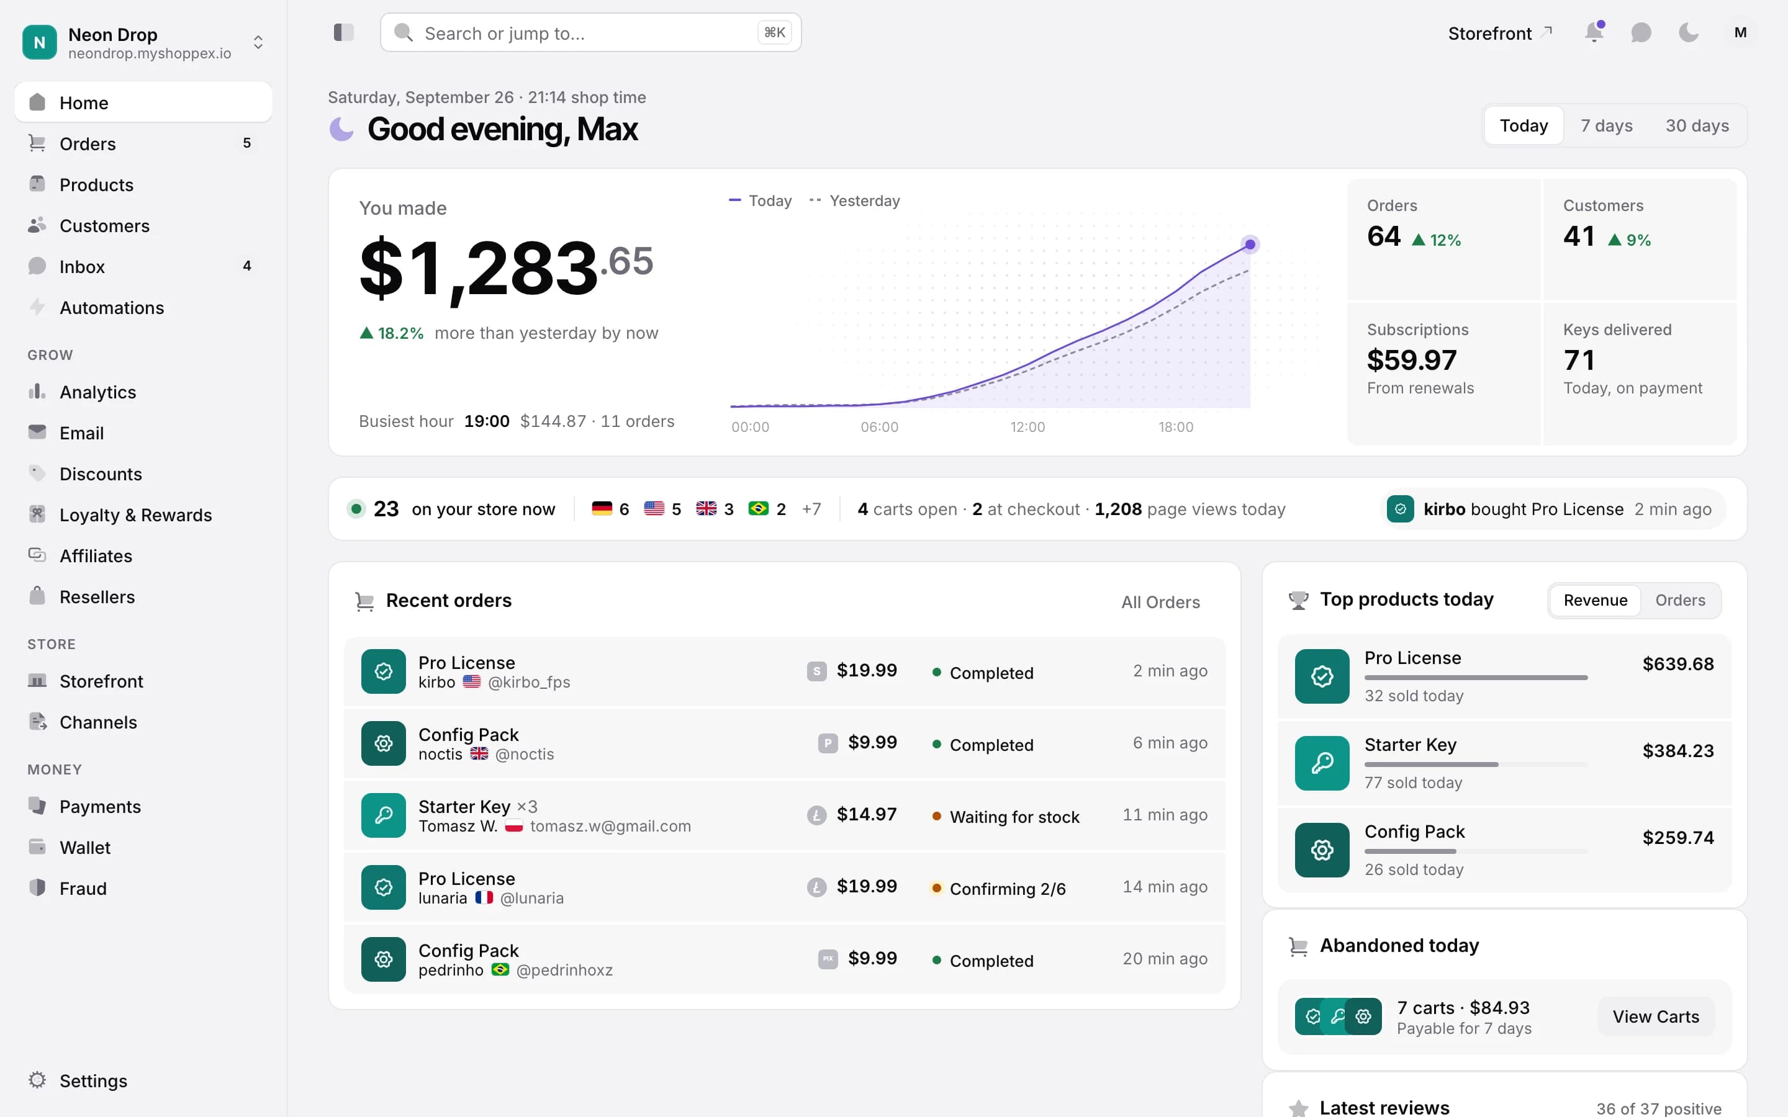The height and width of the screenshot is (1117, 1788).
Task: Open Storefront external link in header
Action: (x=1500, y=34)
